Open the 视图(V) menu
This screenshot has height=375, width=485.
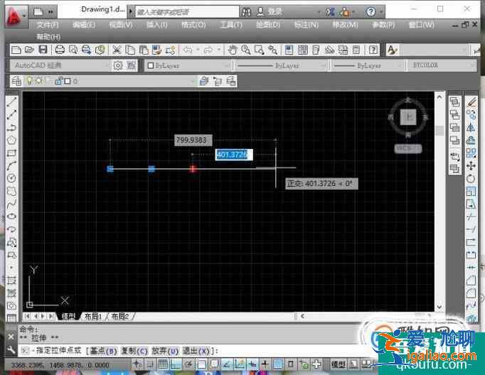tap(121, 25)
